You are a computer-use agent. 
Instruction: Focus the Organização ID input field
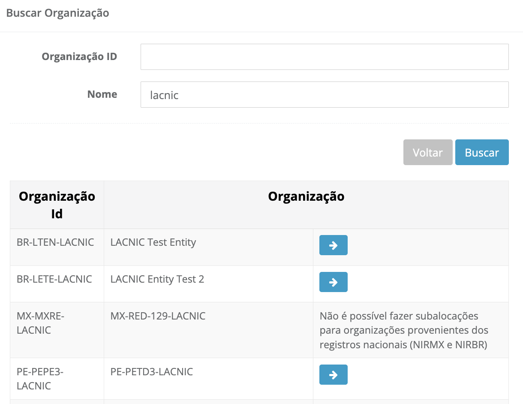pyautogui.click(x=324, y=57)
